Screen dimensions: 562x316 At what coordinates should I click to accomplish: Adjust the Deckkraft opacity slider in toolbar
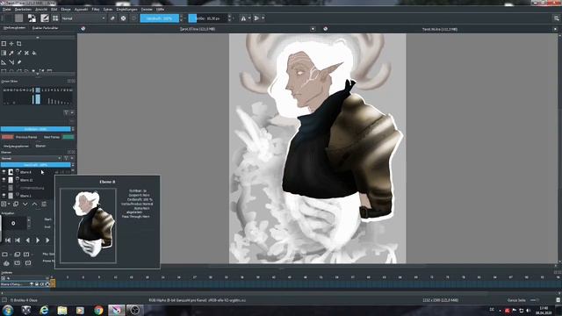coord(160,18)
